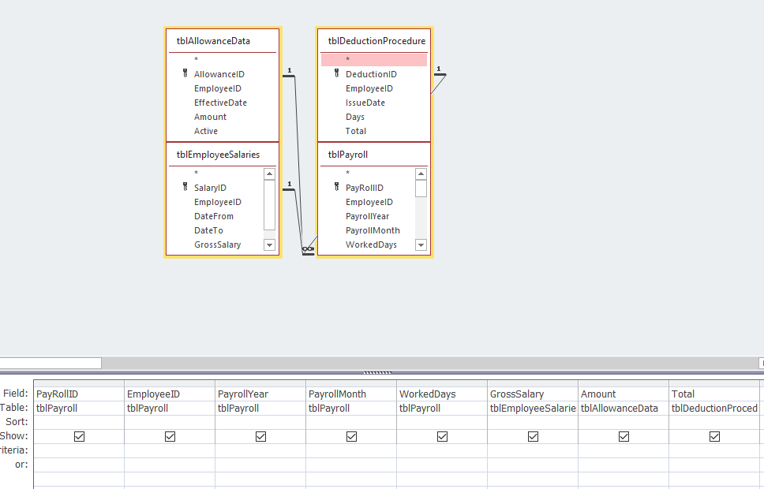This screenshot has width=764, height=489.
Task: Select the tblAllowanceData table title
Action: pos(213,41)
